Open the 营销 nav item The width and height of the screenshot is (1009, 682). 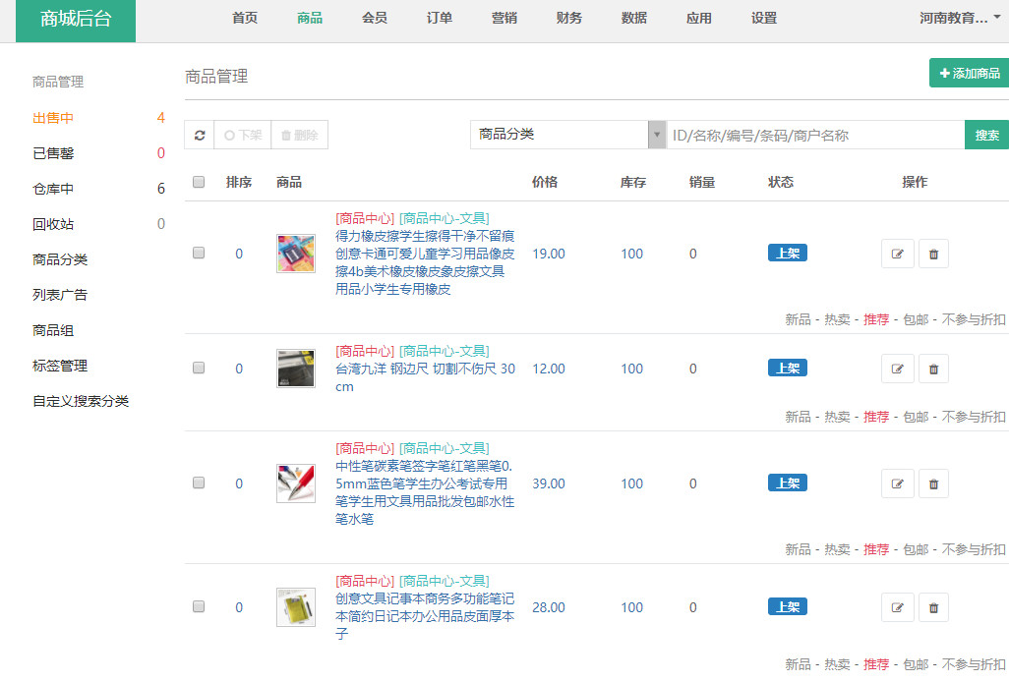pyautogui.click(x=504, y=18)
